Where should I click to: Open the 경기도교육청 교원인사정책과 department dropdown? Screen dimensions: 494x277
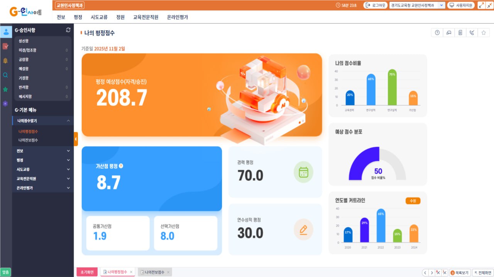point(417,5)
